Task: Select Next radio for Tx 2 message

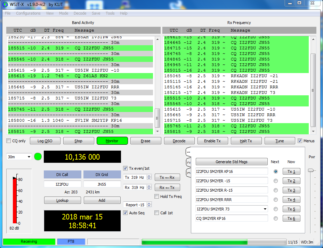Action: [x=276, y=181]
